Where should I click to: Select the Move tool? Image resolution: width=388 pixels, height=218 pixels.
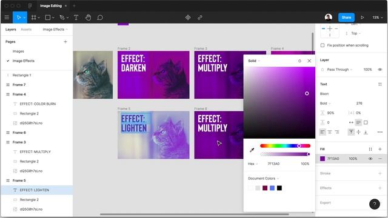(19, 18)
